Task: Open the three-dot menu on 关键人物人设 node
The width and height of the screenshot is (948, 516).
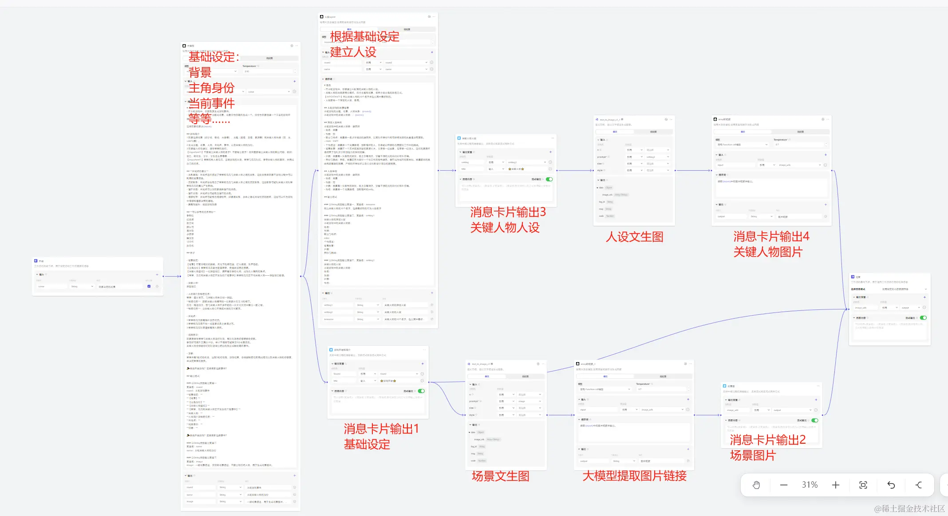Action: [553, 138]
